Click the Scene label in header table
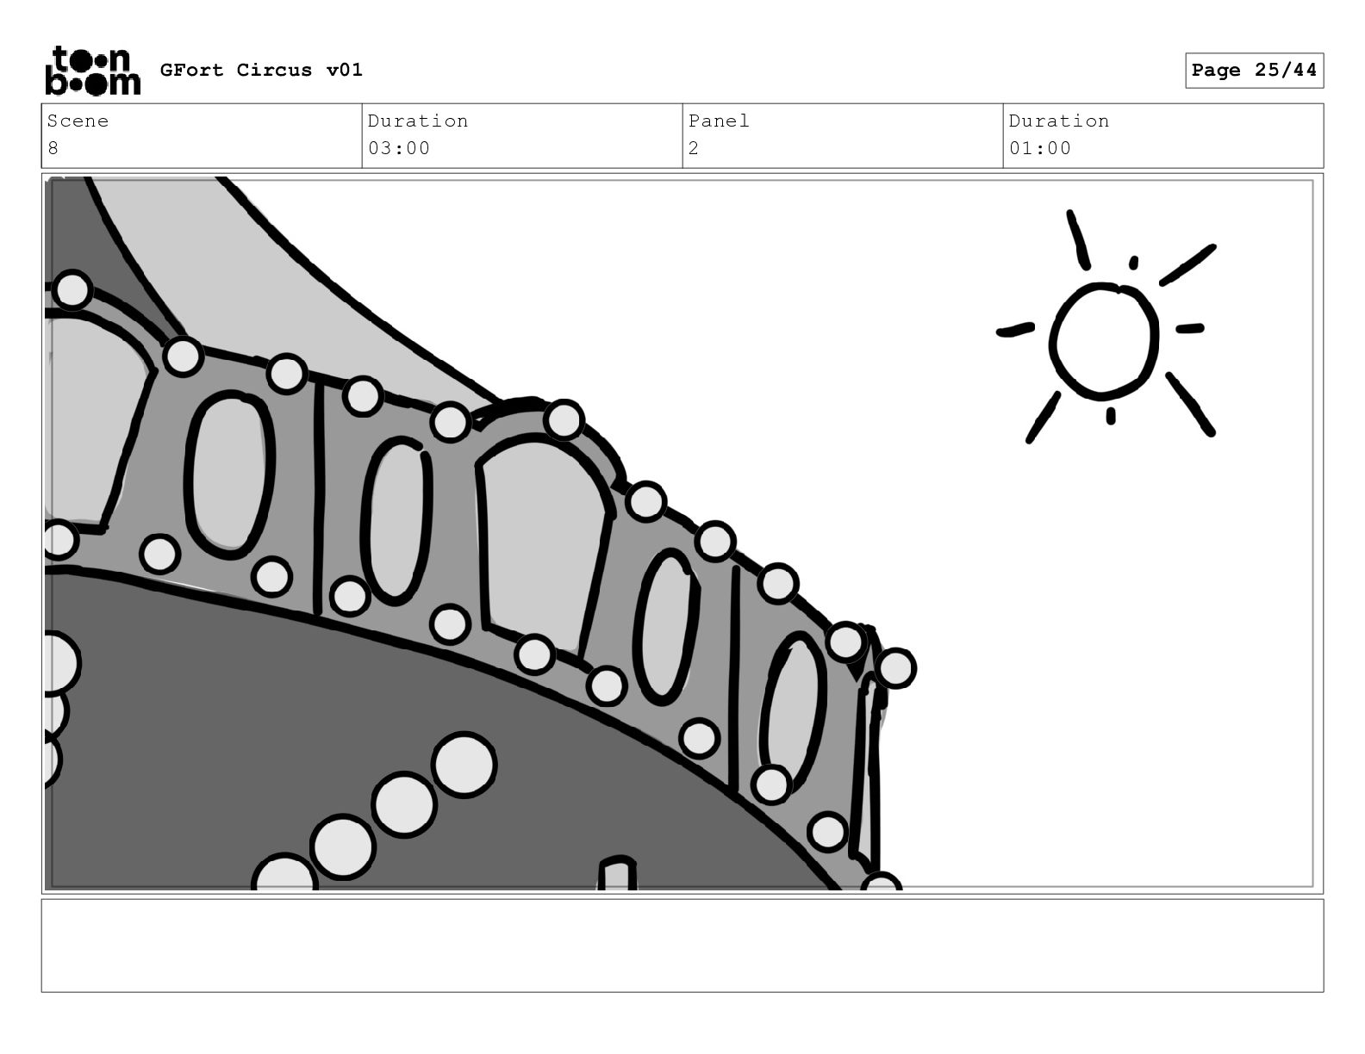Screen dimensions: 1365x1054 coord(78,121)
